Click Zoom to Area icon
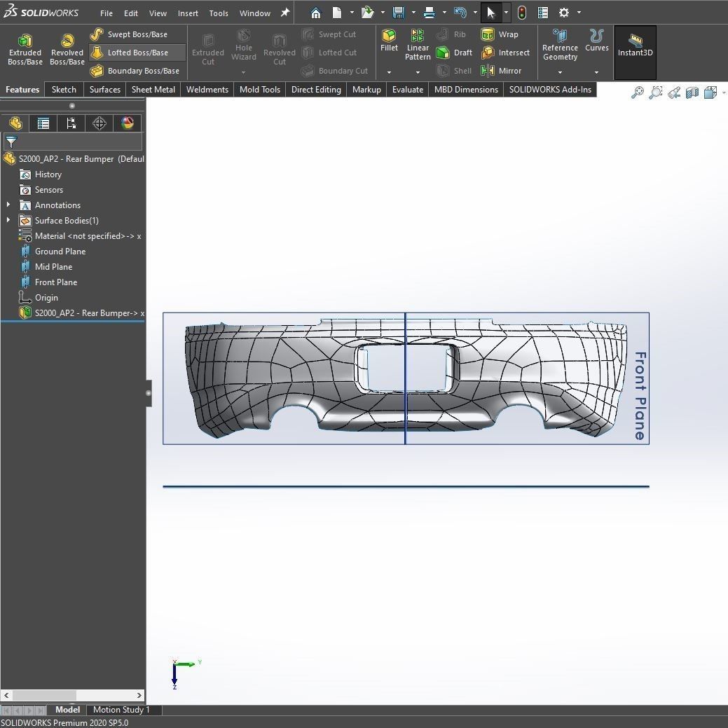 [656, 92]
